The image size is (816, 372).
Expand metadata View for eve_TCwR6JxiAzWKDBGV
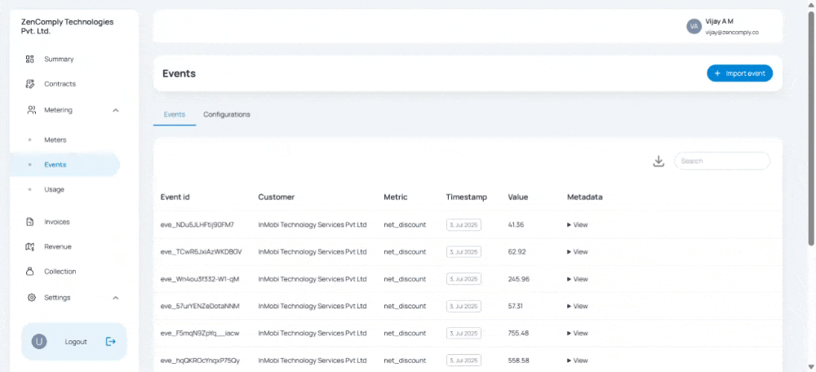coord(577,252)
